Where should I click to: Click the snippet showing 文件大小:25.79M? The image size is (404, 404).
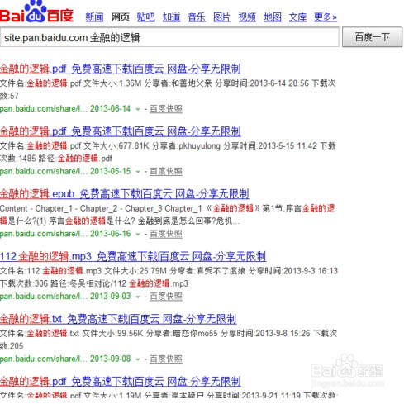coord(169,277)
